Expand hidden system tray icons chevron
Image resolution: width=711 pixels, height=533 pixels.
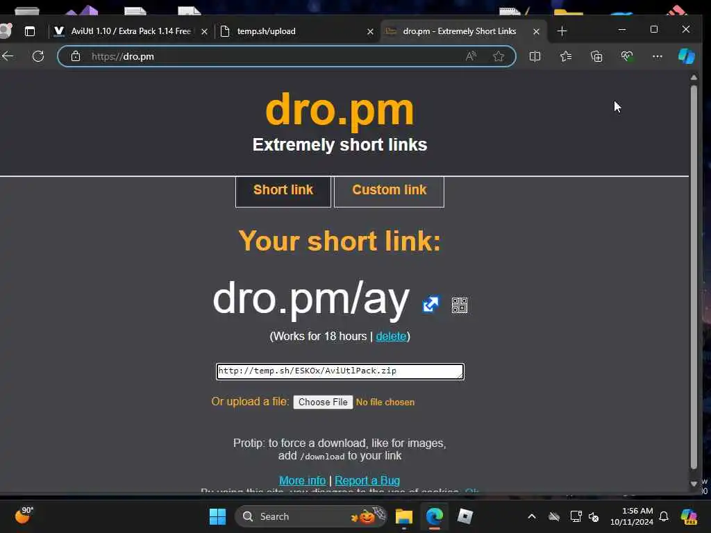coord(532,516)
